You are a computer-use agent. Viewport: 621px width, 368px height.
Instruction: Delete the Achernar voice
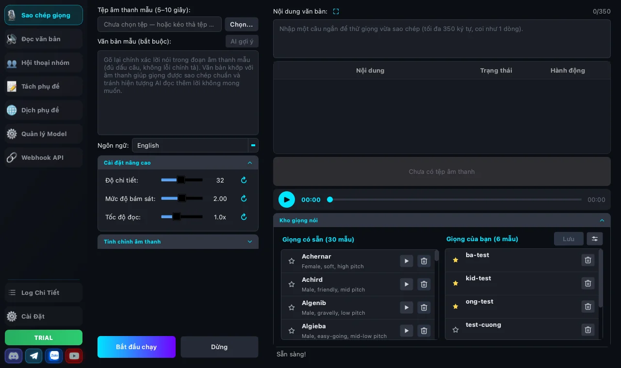tap(424, 261)
